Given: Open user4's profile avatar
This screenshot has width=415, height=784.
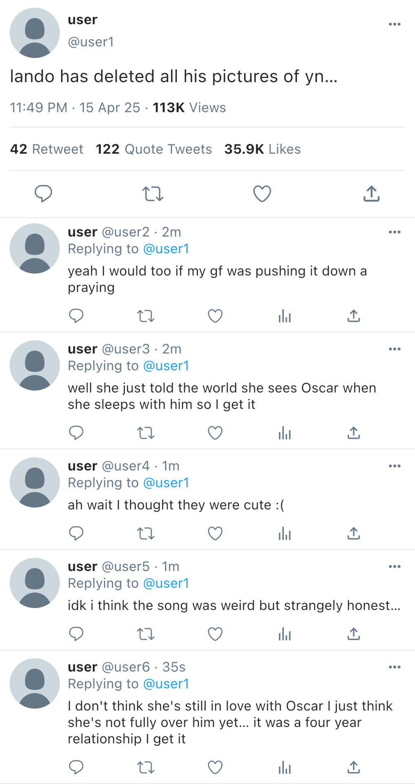Looking at the screenshot, I should coord(35,482).
